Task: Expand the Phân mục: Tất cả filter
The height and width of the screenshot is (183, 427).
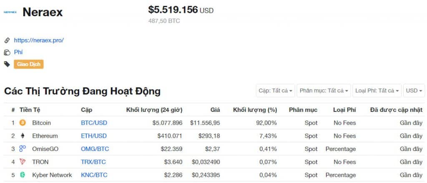Action: click(324, 90)
